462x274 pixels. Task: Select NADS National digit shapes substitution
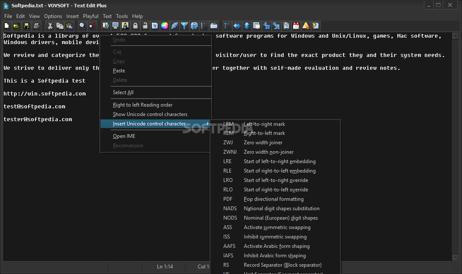point(275,209)
